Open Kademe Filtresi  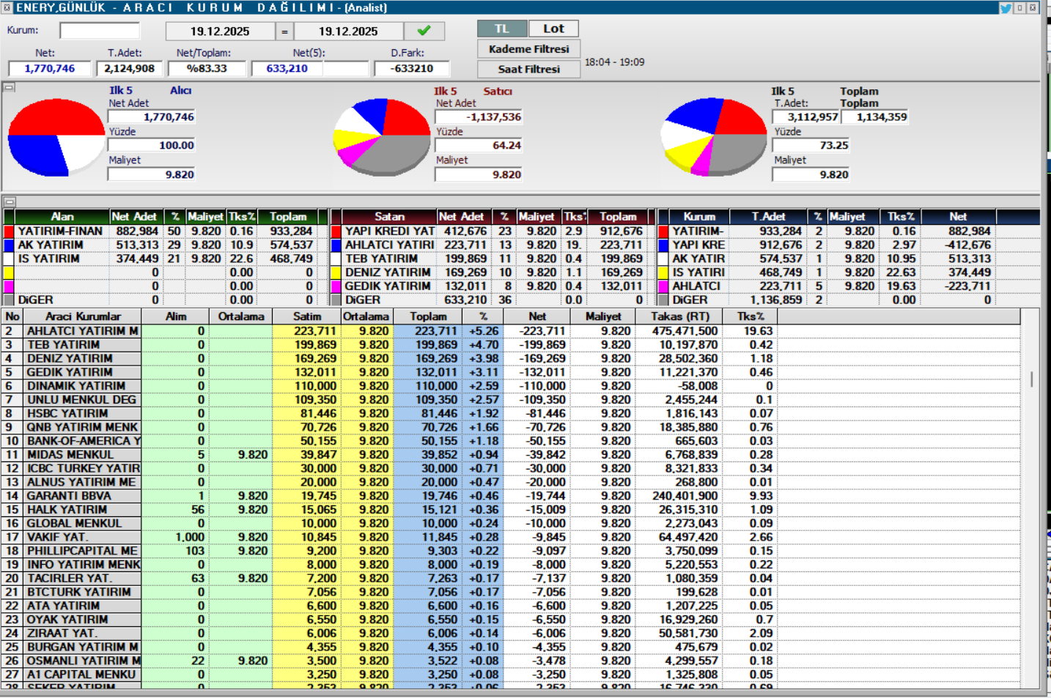[x=528, y=49]
